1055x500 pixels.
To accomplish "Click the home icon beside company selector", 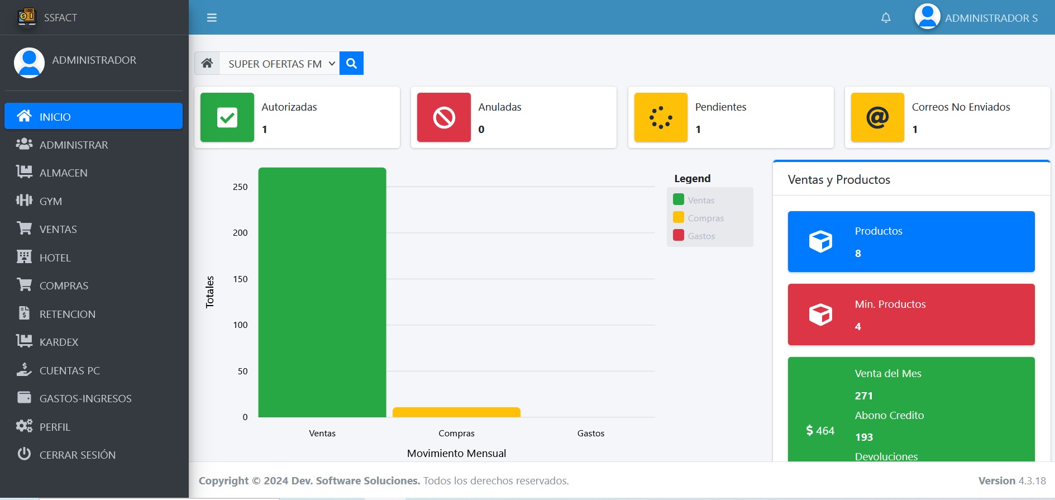I will click(207, 63).
